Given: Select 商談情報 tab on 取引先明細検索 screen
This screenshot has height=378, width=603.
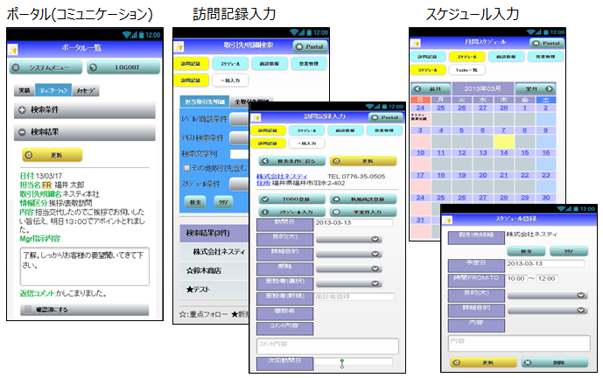Looking at the screenshot, I should [270, 64].
